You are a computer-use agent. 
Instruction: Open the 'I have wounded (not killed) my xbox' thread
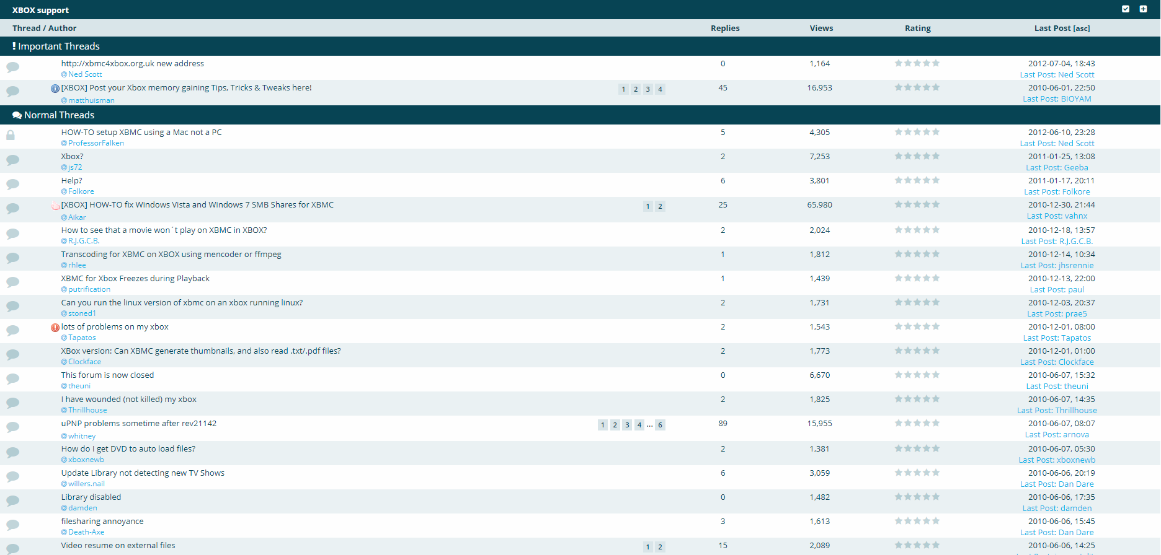pos(128,400)
